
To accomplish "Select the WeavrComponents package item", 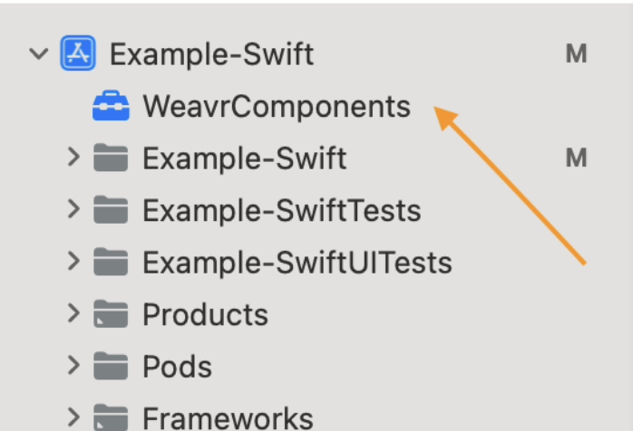I will tap(277, 107).
